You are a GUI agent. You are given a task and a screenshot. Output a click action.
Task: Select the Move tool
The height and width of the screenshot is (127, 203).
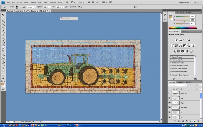[x=3, y=15]
